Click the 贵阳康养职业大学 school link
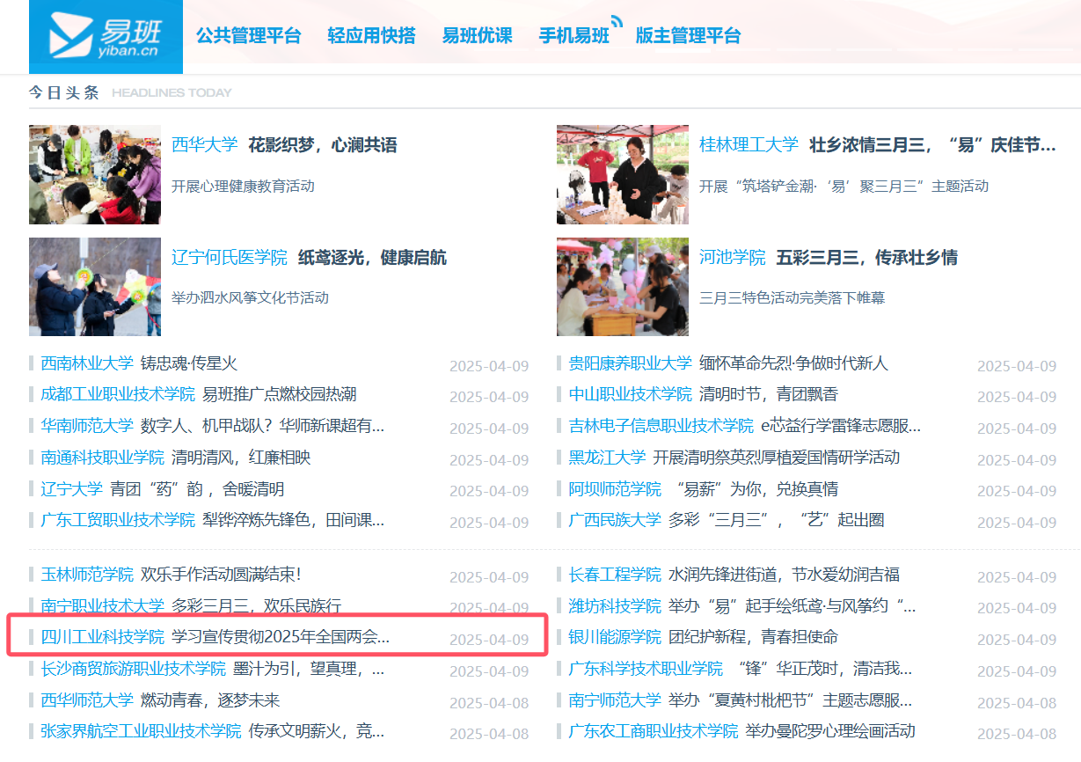Image resolution: width=1081 pixels, height=762 pixels. click(630, 363)
